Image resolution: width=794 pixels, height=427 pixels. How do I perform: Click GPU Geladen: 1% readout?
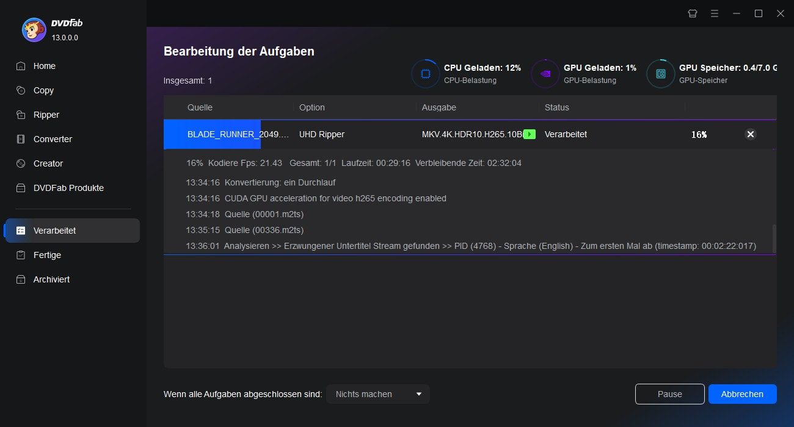coord(600,68)
